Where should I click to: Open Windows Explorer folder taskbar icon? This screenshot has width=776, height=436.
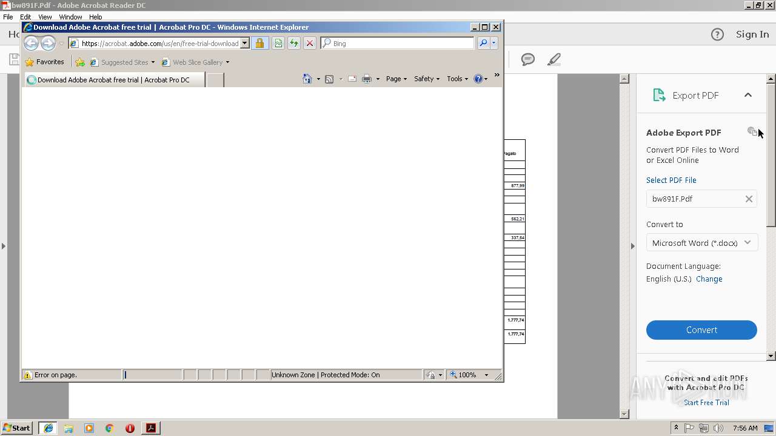click(69, 428)
